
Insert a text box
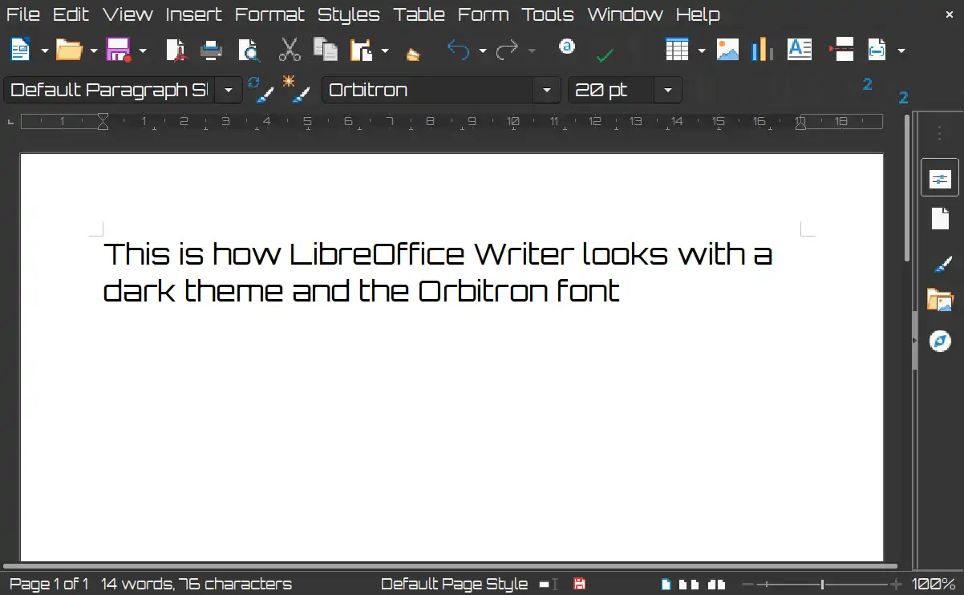pos(800,50)
